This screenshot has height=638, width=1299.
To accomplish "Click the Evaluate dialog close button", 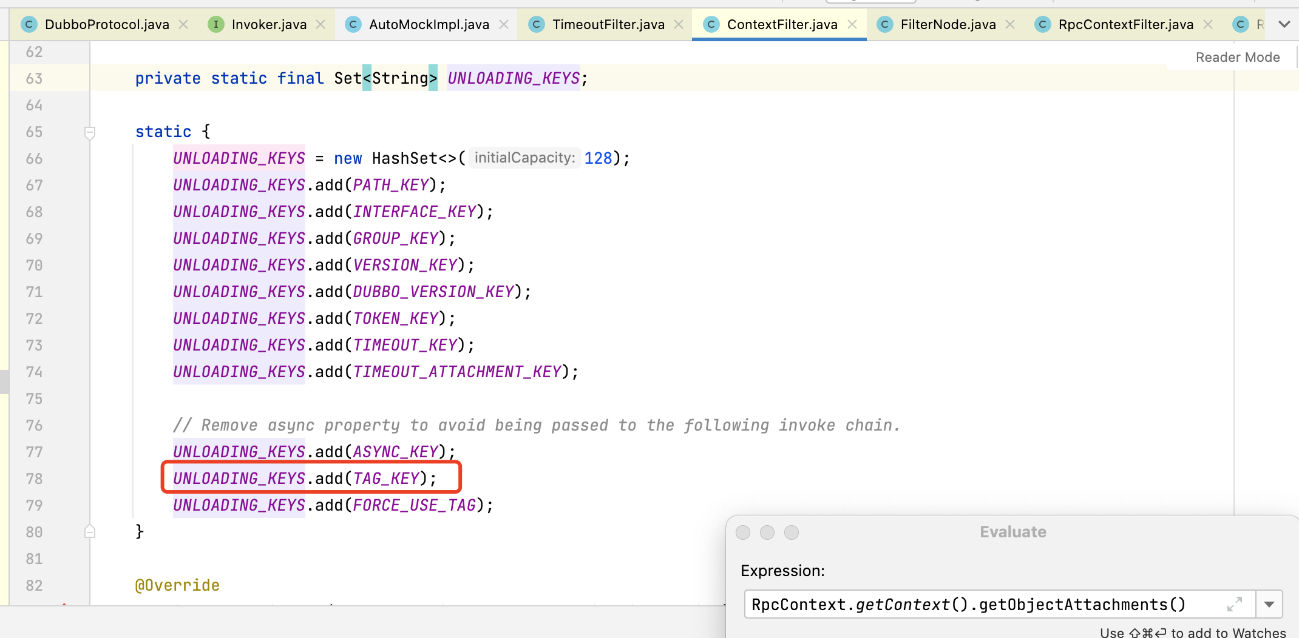I will 743,532.
